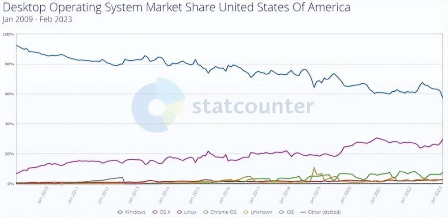Click the 60% y-axis label
The image size is (448, 217).
9,94
